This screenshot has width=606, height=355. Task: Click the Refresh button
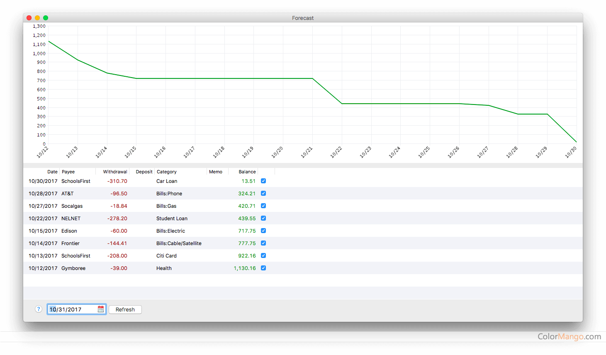(125, 309)
